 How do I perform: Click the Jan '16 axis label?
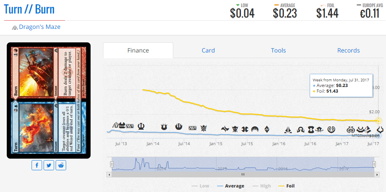click(x=279, y=143)
